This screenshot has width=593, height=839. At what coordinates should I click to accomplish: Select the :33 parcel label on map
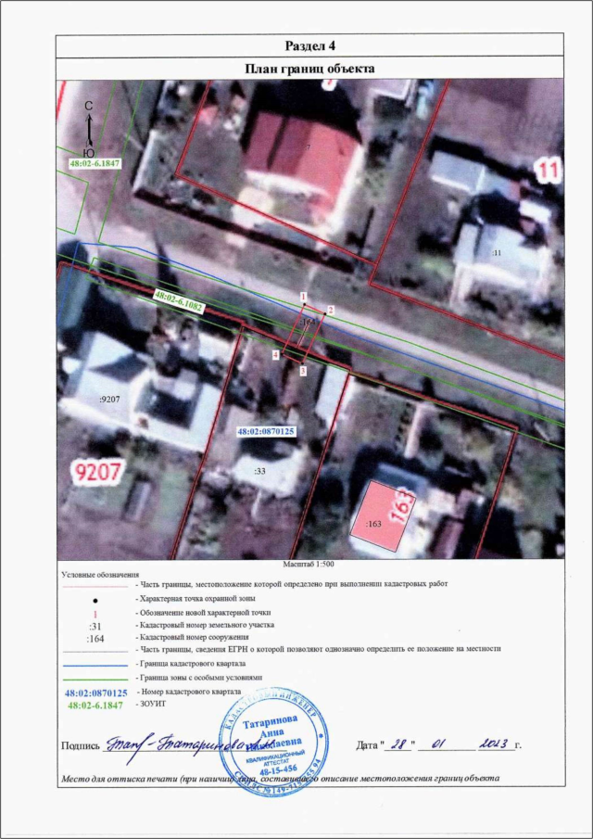(x=260, y=471)
